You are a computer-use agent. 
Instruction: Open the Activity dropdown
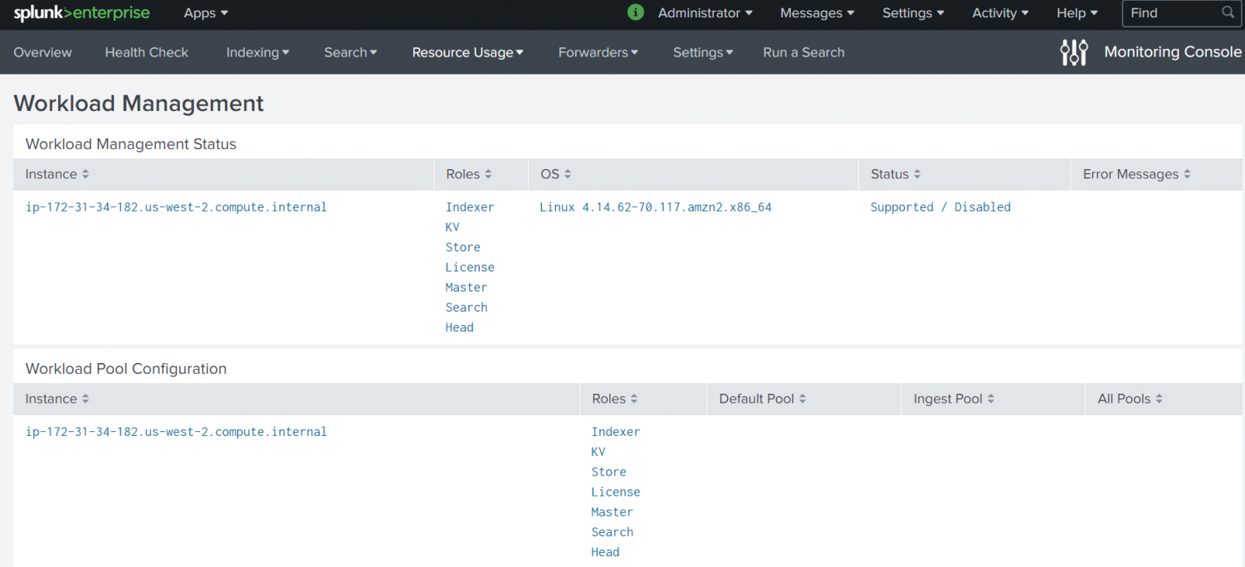point(999,13)
